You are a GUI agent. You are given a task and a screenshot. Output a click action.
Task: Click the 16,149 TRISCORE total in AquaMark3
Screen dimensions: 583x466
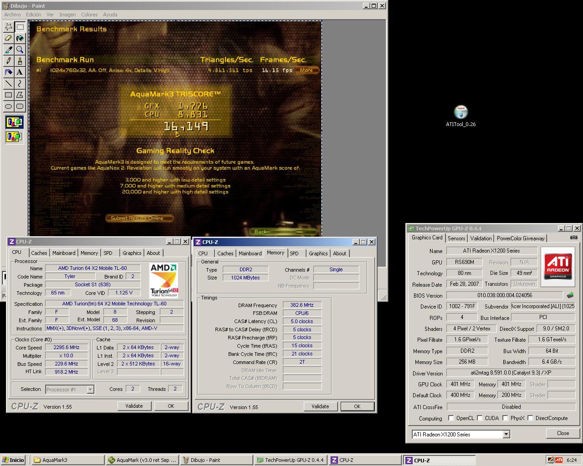[186, 127]
